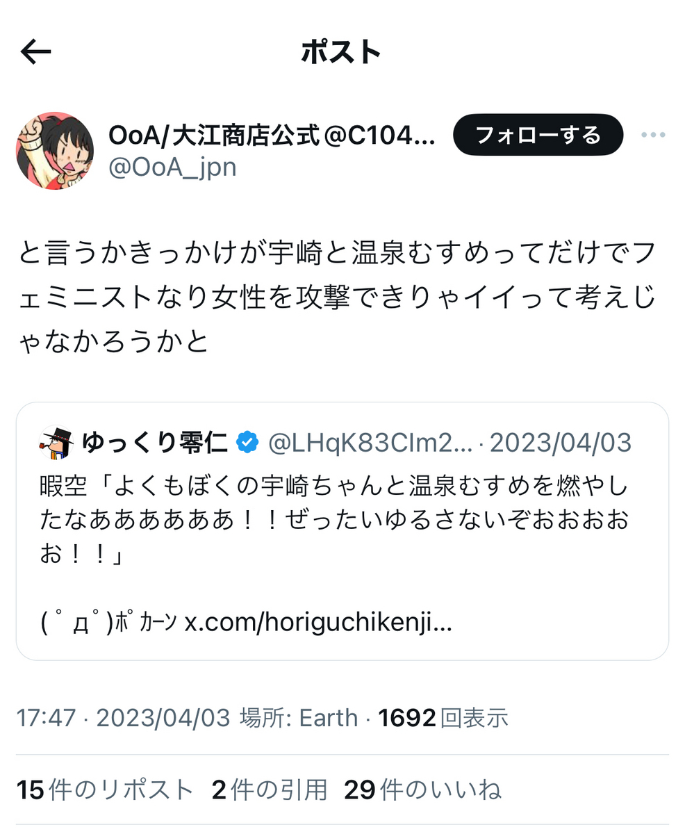Tap the 17:47 · 2023/04/03 timestamp
The height and width of the screenshot is (834, 685).
click(x=123, y=718)
